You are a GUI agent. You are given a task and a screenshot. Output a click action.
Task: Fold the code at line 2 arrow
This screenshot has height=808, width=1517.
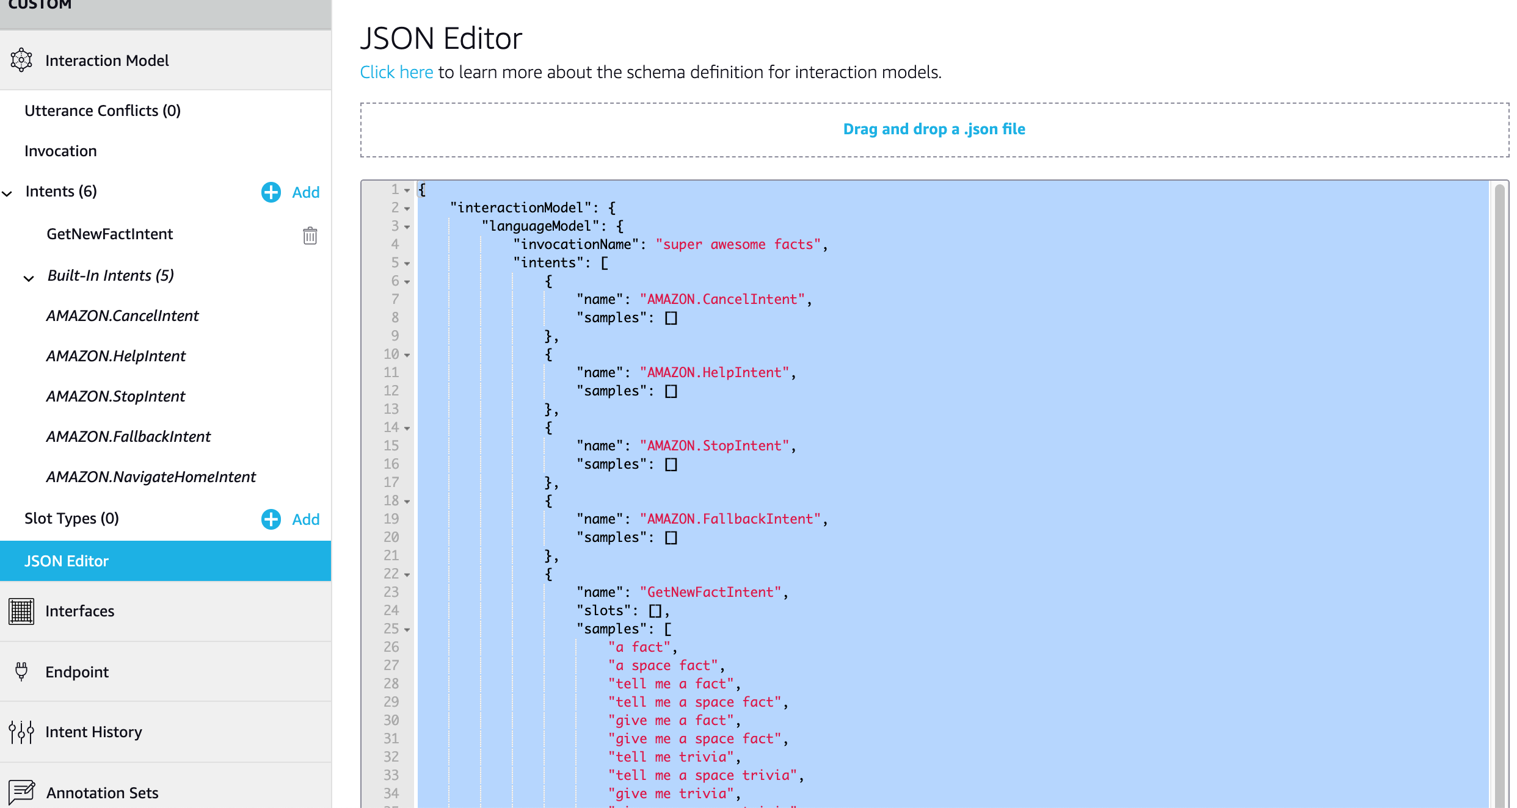[x=407, y=209]
